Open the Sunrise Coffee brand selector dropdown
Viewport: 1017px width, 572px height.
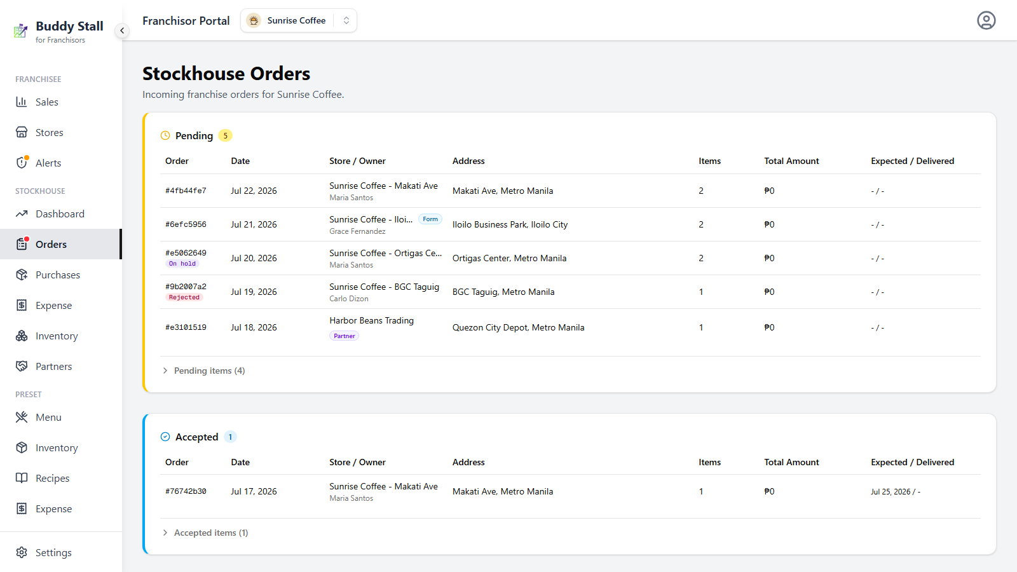[x=299, y=20]
